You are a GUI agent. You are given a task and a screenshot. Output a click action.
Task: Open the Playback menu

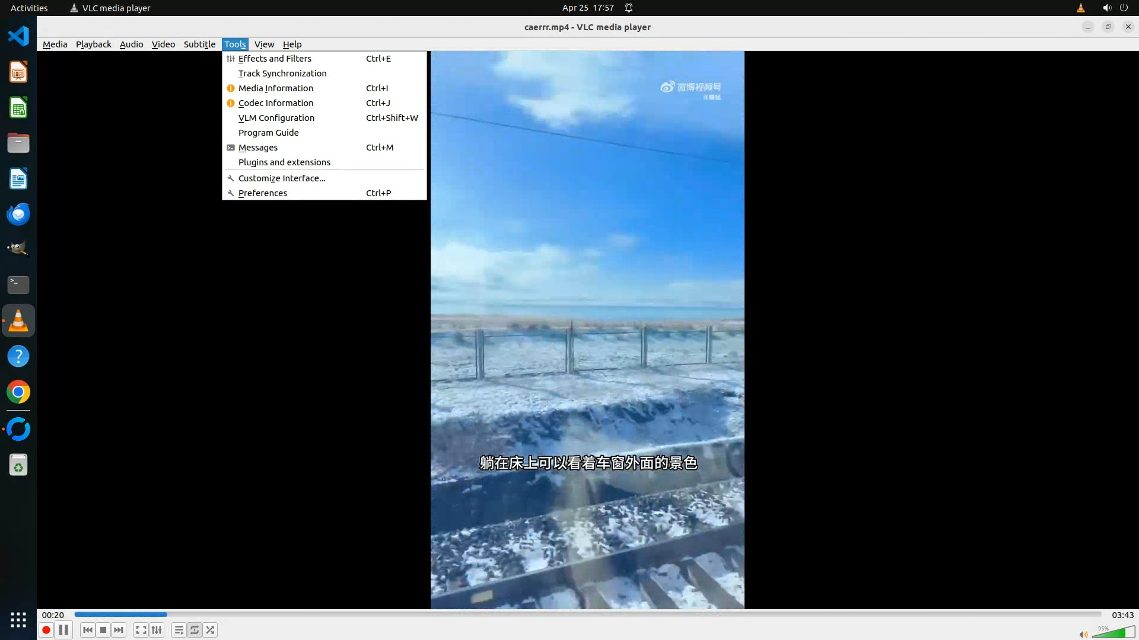(x=93, y=44)
